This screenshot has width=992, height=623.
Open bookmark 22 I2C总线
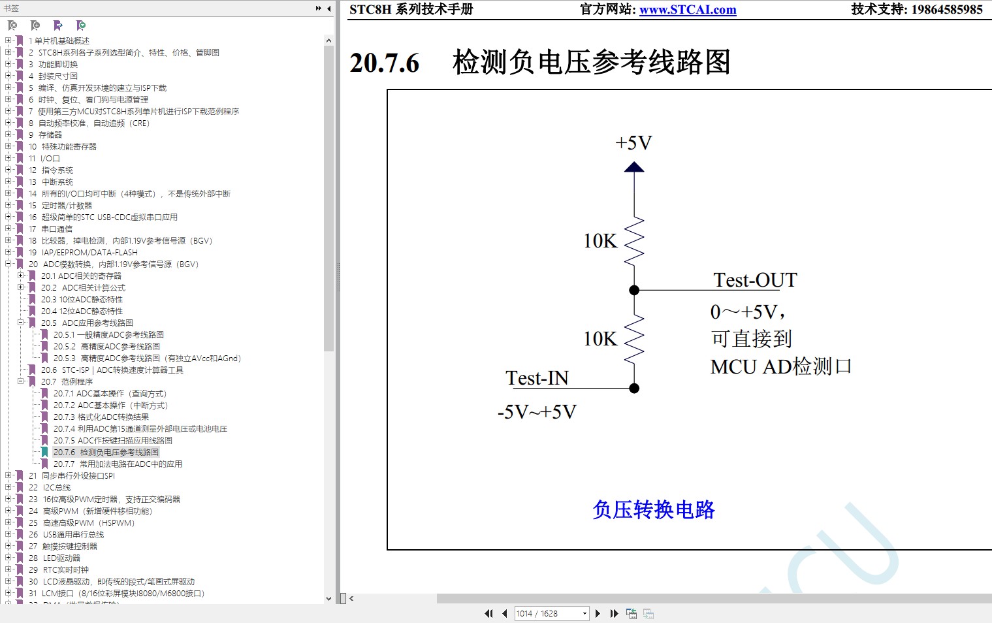[x=50, y=487]
